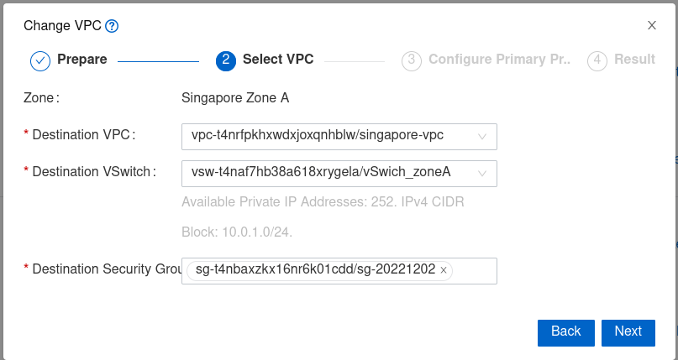Open the vSwich_zoneA selection box

pyautogui.click(x=328, y=173)
